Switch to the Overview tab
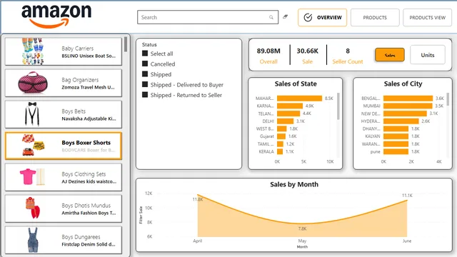 coord(322,17)
